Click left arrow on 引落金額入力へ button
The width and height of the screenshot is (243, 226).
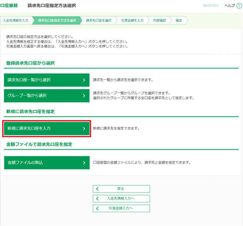(x=97, y=208)
